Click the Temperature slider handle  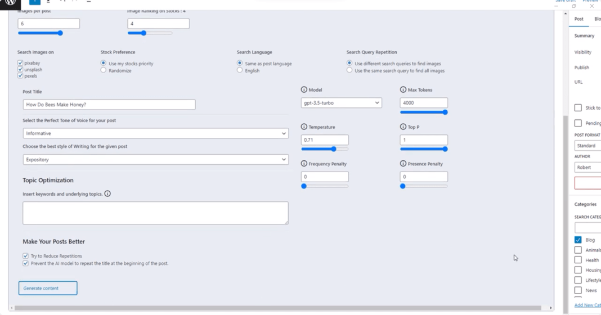(334, 149)
